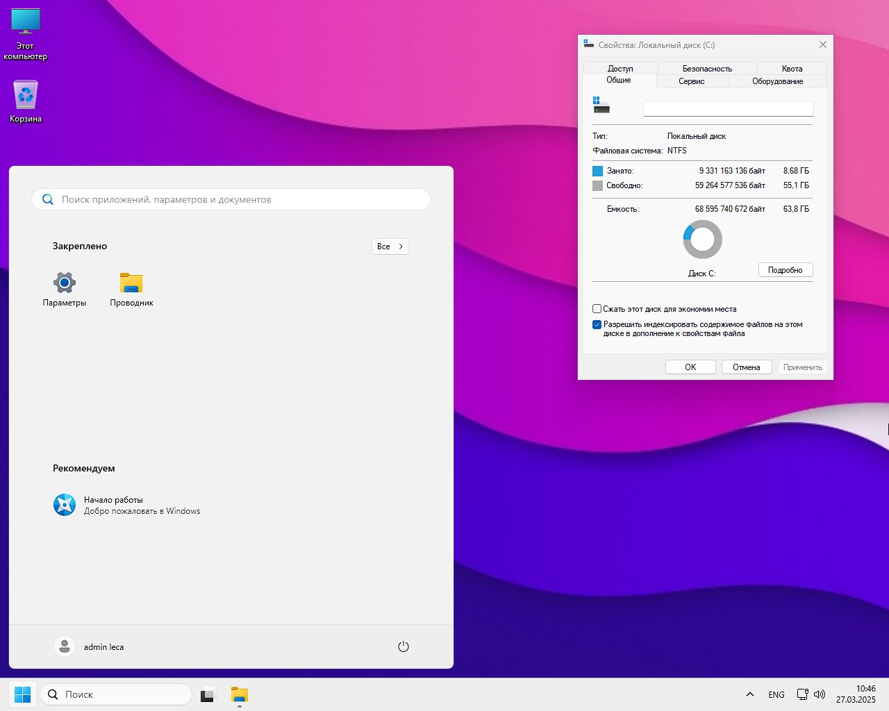Click the Отмена button
The width and height of the screenshot is (889, 711).
click(x=747, y=367)
